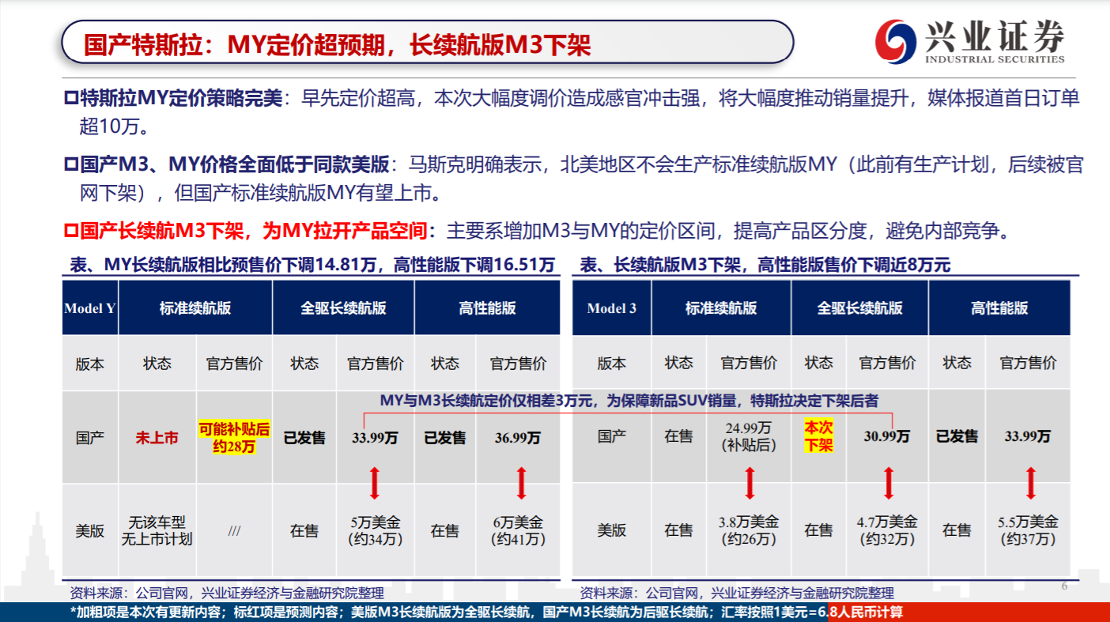
Task: Click the '///' placeholder cell
Action: pyautogui.click(x=234, y=531)
